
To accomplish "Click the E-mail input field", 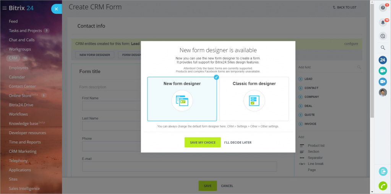I will click(179, 166).
